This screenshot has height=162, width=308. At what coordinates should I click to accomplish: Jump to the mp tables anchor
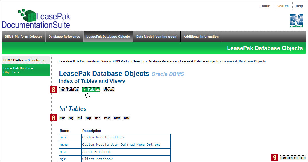88,118
